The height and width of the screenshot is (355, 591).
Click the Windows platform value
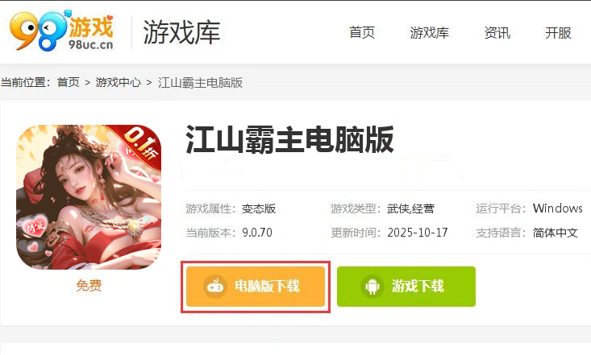click(557, 208)
